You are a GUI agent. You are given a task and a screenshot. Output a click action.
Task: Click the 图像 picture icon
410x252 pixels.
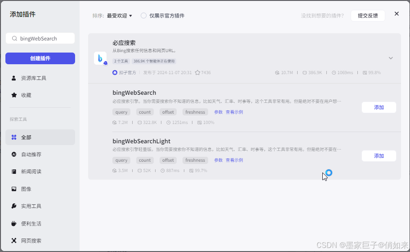point(14,189)
